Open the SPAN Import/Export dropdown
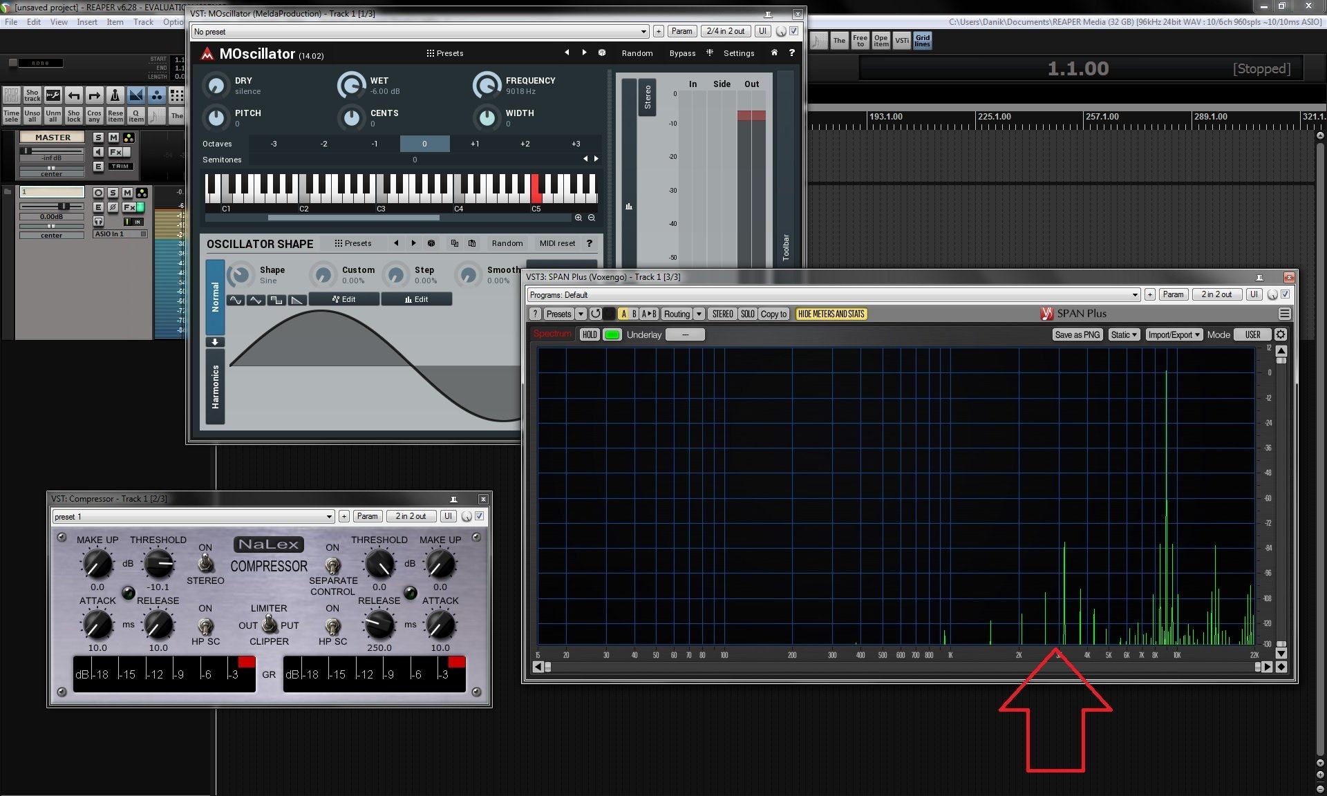This screenshot has height=796, width=1327. point(1174,334)
